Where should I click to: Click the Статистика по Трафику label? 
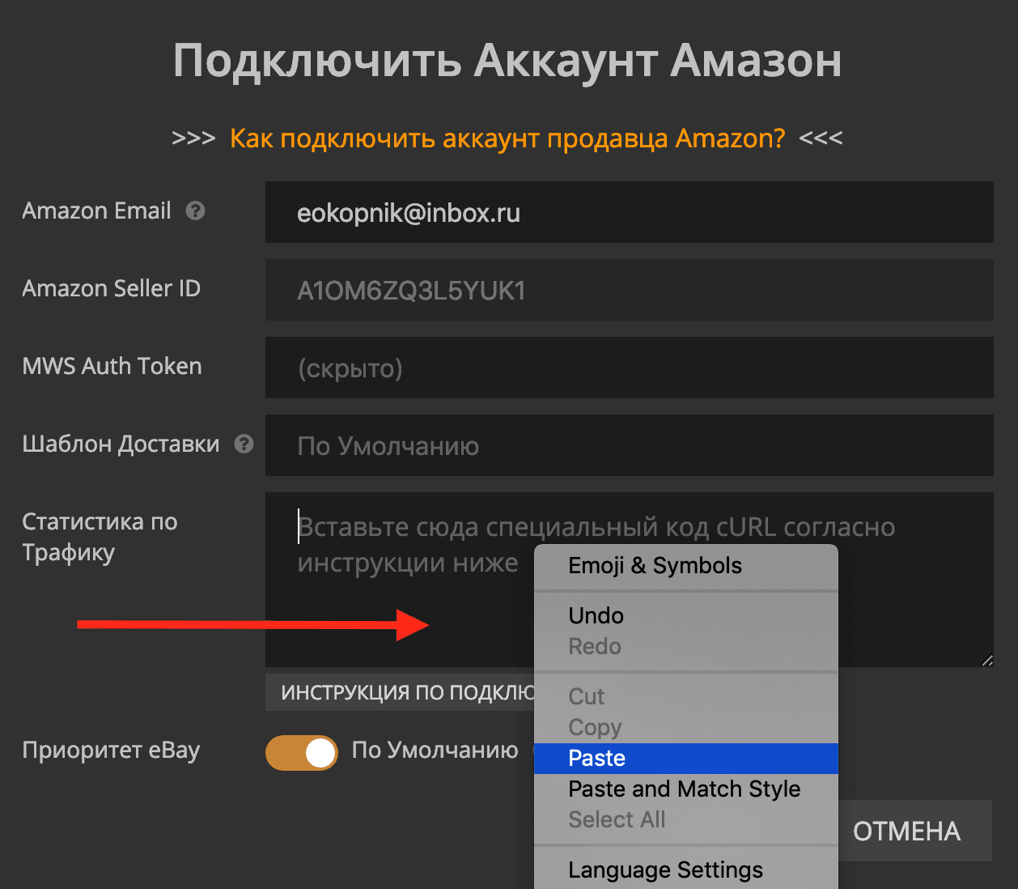pos(100,537)
